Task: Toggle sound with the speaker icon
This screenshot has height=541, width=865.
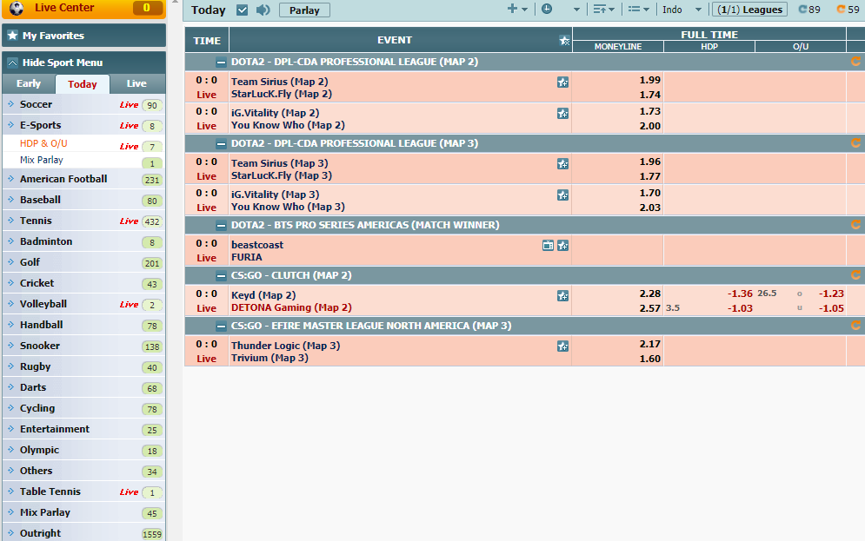Action: point(263,10)
